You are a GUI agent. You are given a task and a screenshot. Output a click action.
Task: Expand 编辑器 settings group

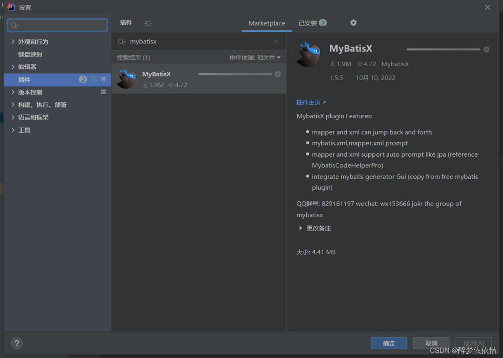point(13,67)
